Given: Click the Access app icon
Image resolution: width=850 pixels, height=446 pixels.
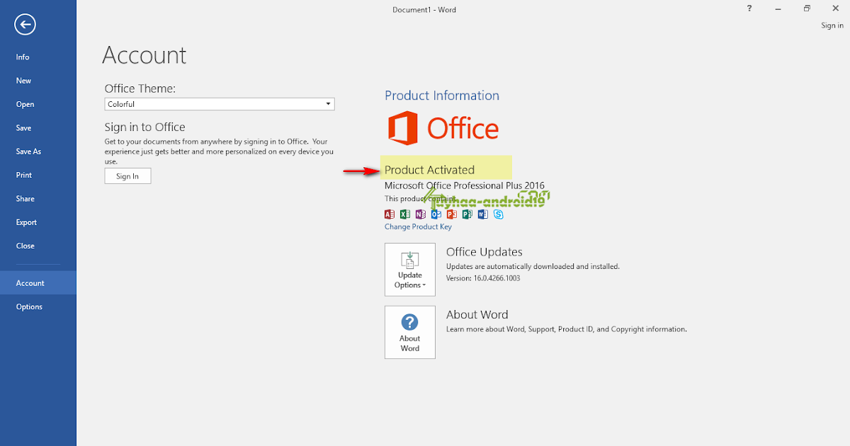Looking at the screenshot, I should [x=389, y=214].
